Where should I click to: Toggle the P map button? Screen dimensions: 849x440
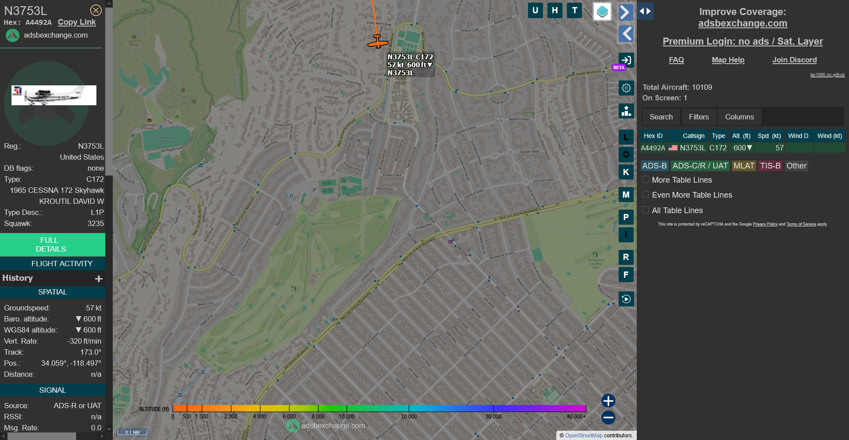[x=626, y=217]
